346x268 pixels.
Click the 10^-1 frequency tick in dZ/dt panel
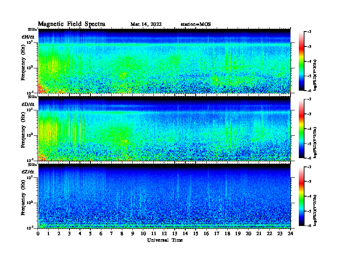(x=30, y=228)
